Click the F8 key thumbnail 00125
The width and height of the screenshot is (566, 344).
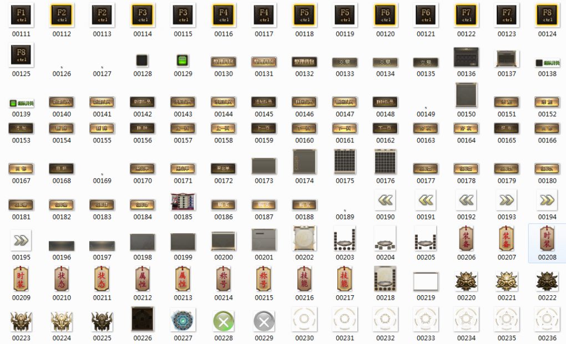21,55
